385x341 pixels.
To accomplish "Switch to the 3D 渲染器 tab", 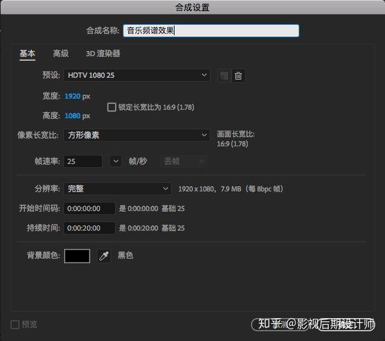I will coord(103,54).
